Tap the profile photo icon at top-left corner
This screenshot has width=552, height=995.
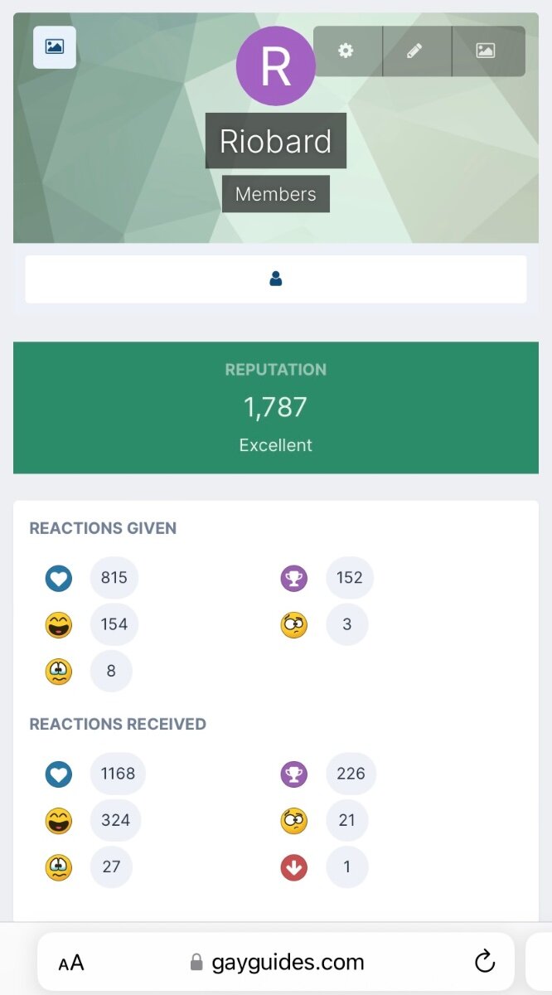pyautogui.click(x=55, y=47)
